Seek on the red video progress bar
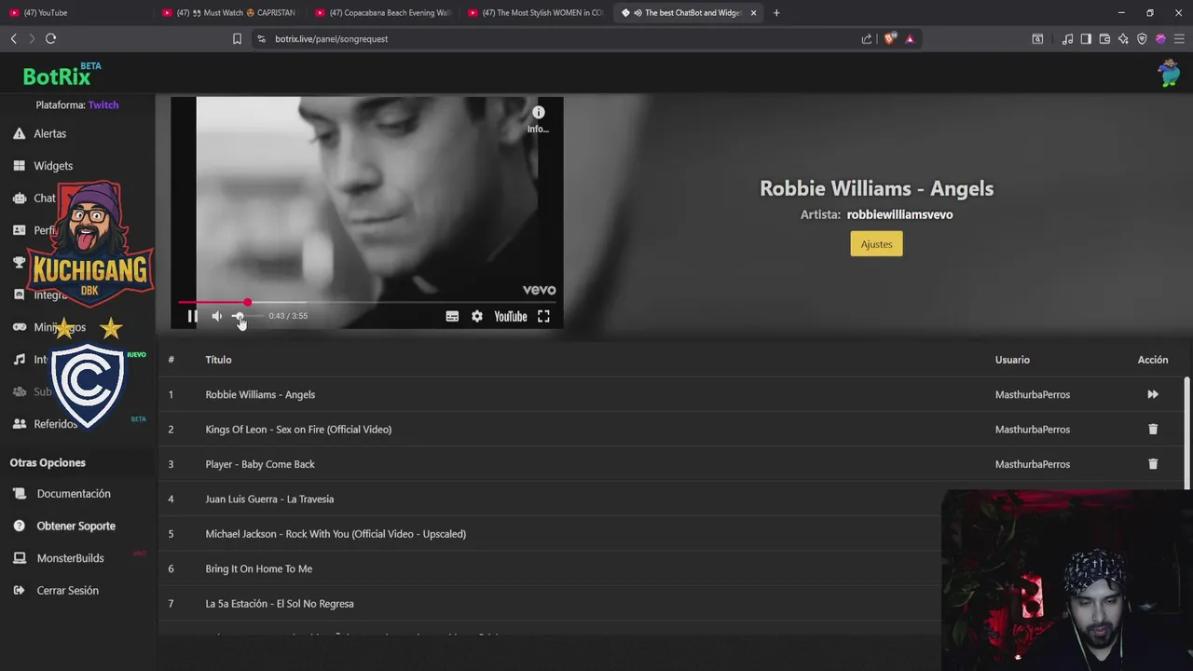1193x671 pixels. click(367, 302)
